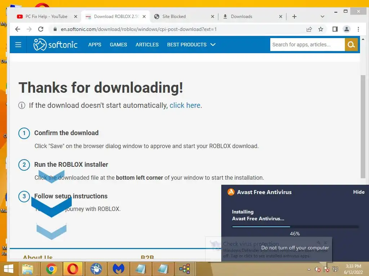Open the browser side panel icon
Image resolution: width=369 pixels, height=276 pixels.
coord(335,29)
